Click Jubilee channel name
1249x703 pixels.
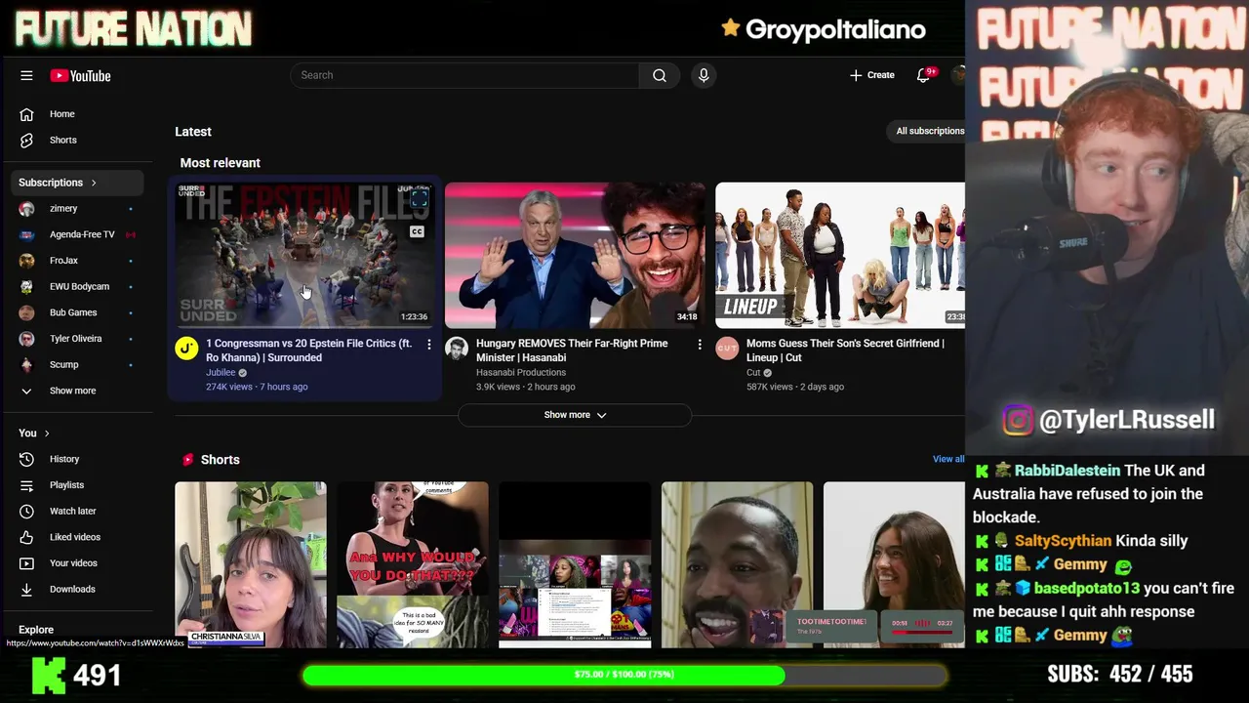coord(221,372)
